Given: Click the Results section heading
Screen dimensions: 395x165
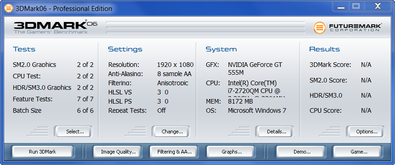Looking at the screenshot, I should pyautogui.click(x=324, y=49).
